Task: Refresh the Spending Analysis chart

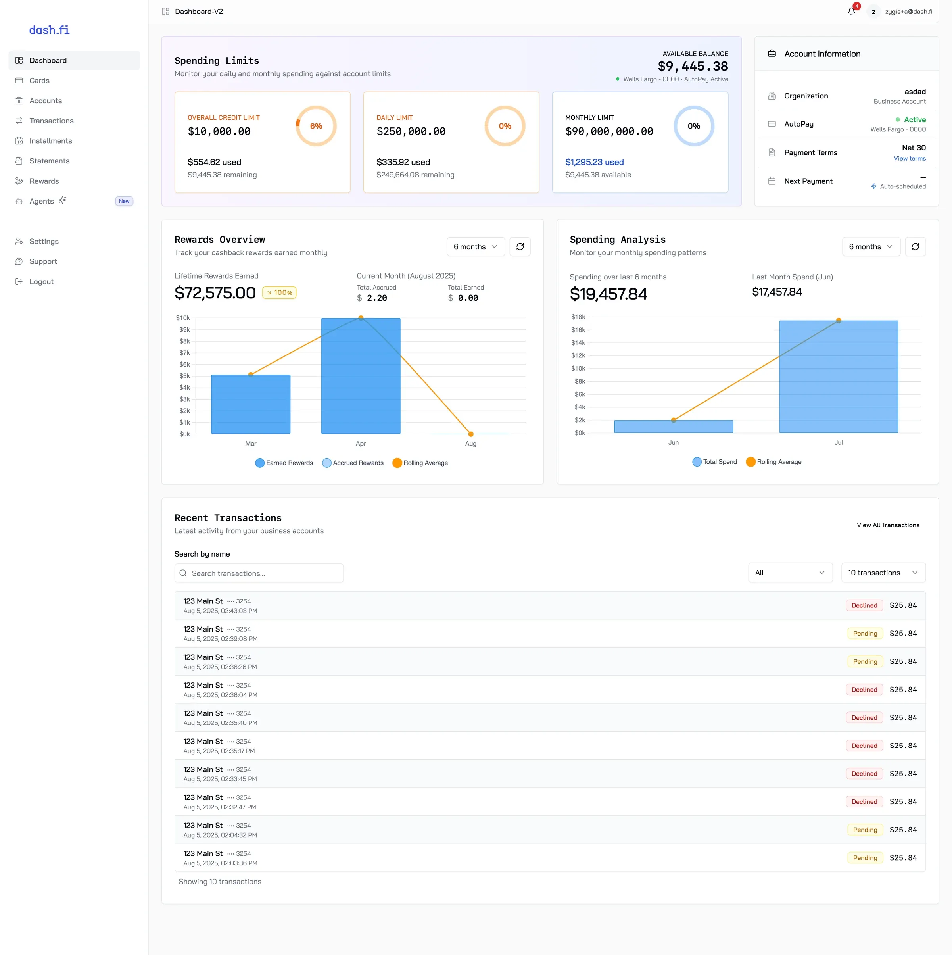Action: coord(915,247)
